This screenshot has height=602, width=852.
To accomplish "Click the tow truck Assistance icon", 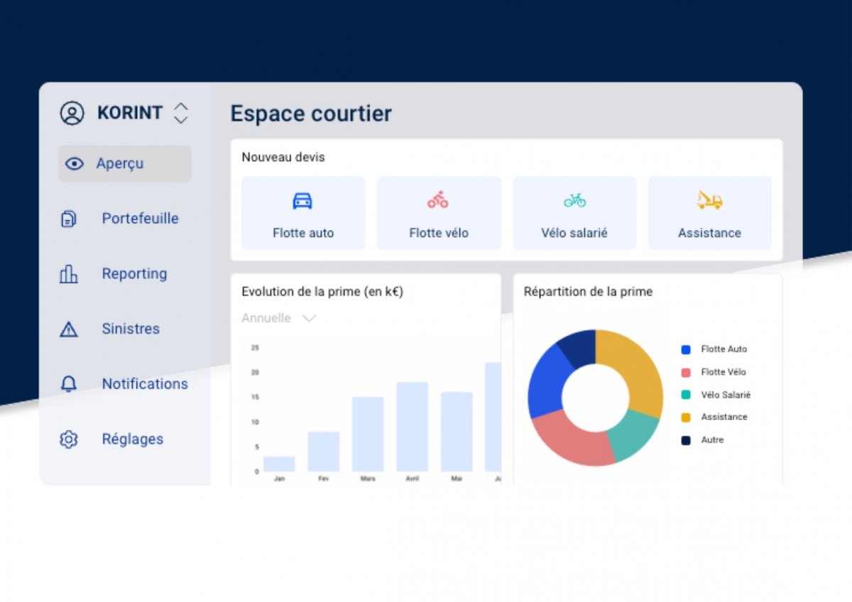I will point(709,200).
